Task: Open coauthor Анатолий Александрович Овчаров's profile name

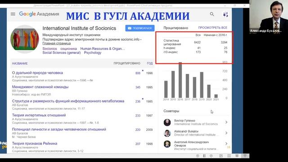Action: click(x=191, y=144)
